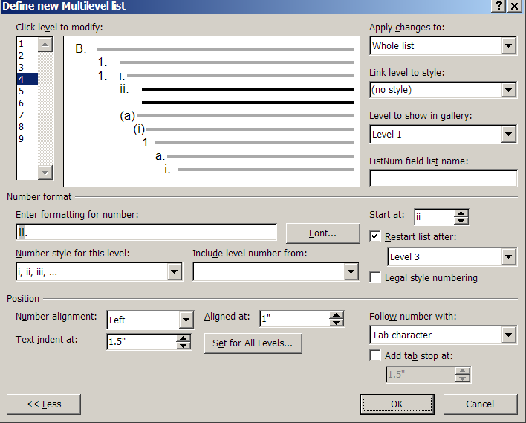The width and height of the screenshot is (526, 423).
Task: Select level 8 in the level list
Action: (x=27, y=127)
